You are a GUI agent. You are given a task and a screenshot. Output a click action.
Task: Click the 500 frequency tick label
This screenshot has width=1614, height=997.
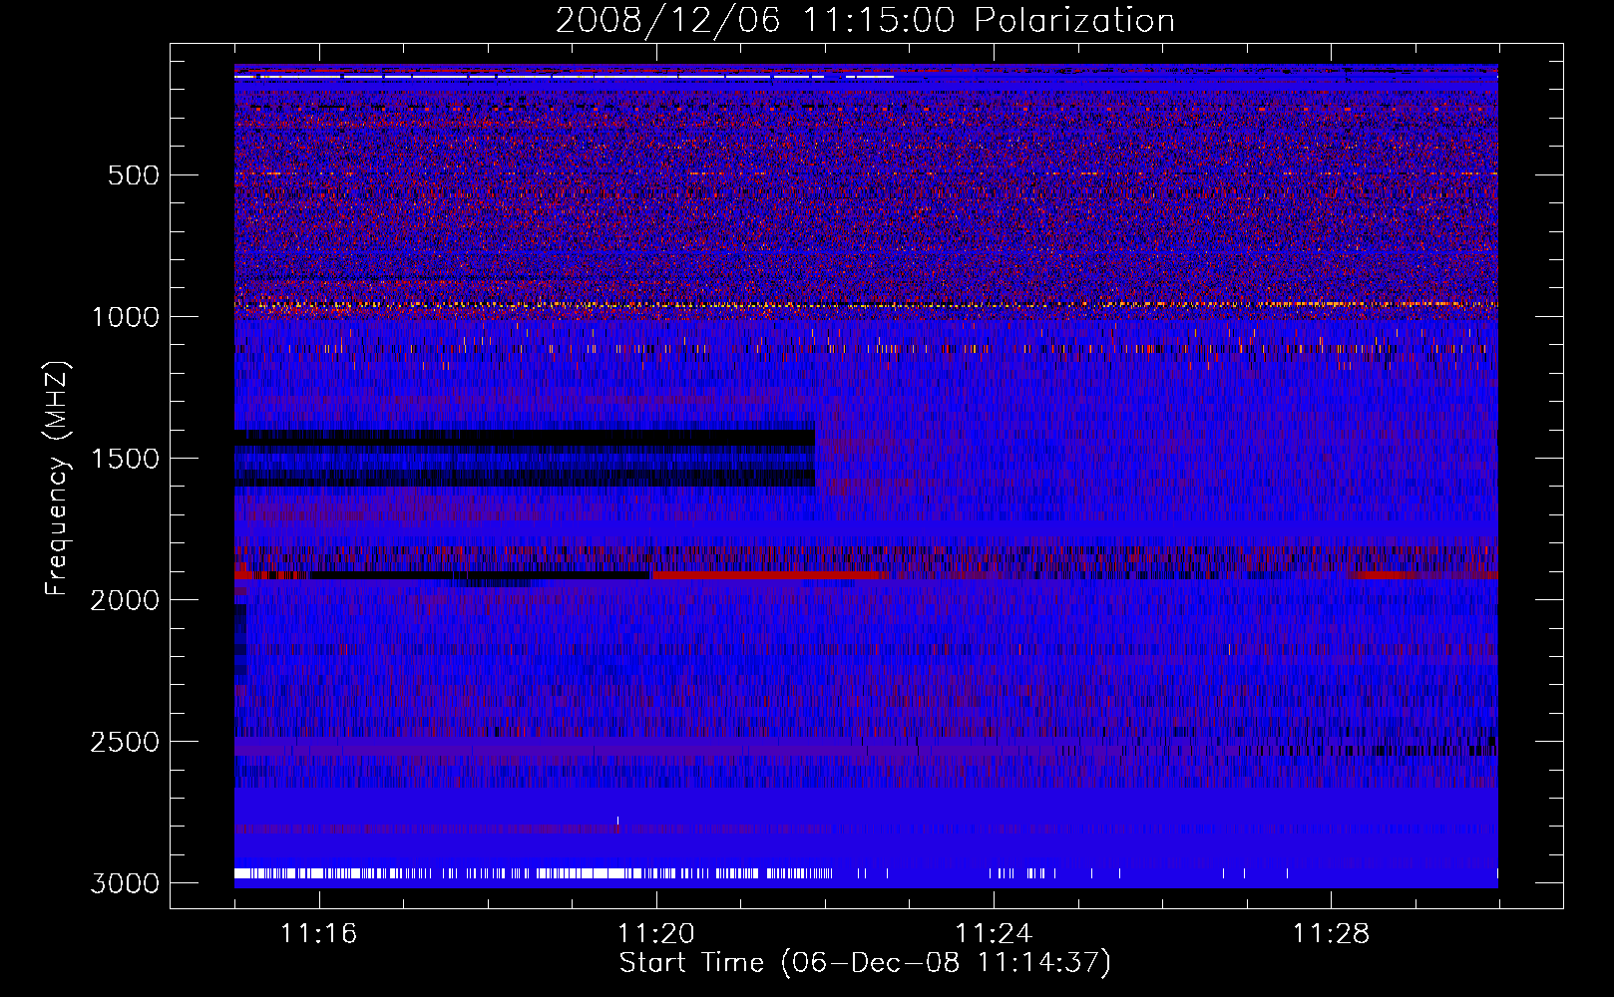point(134,175)
